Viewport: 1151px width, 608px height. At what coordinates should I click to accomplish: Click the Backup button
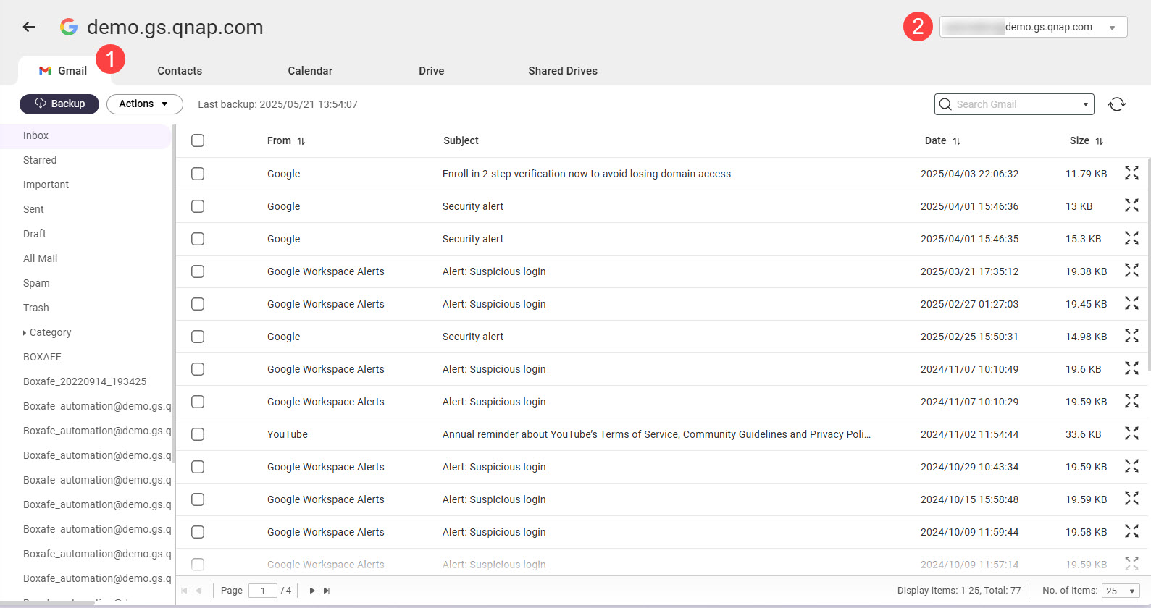tap(59, 104)
